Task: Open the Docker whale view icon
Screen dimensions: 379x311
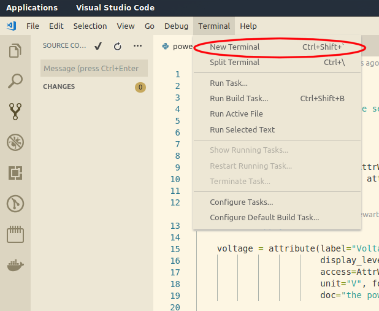Action: 15,265
